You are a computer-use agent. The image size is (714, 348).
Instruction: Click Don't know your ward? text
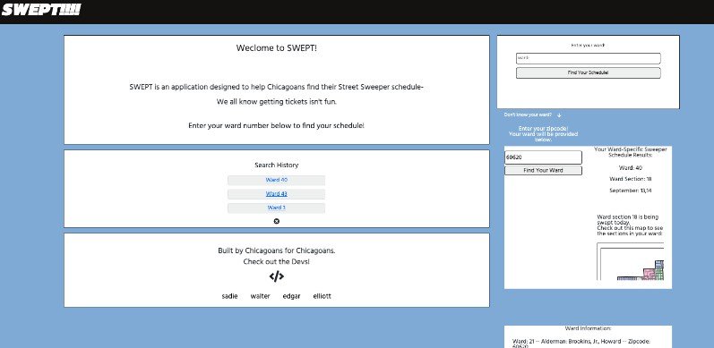[528, 115]
